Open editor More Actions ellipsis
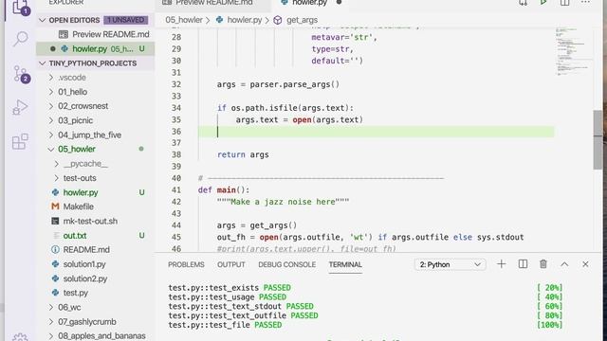The image size is (607, 341). click(x=585, y=3)
